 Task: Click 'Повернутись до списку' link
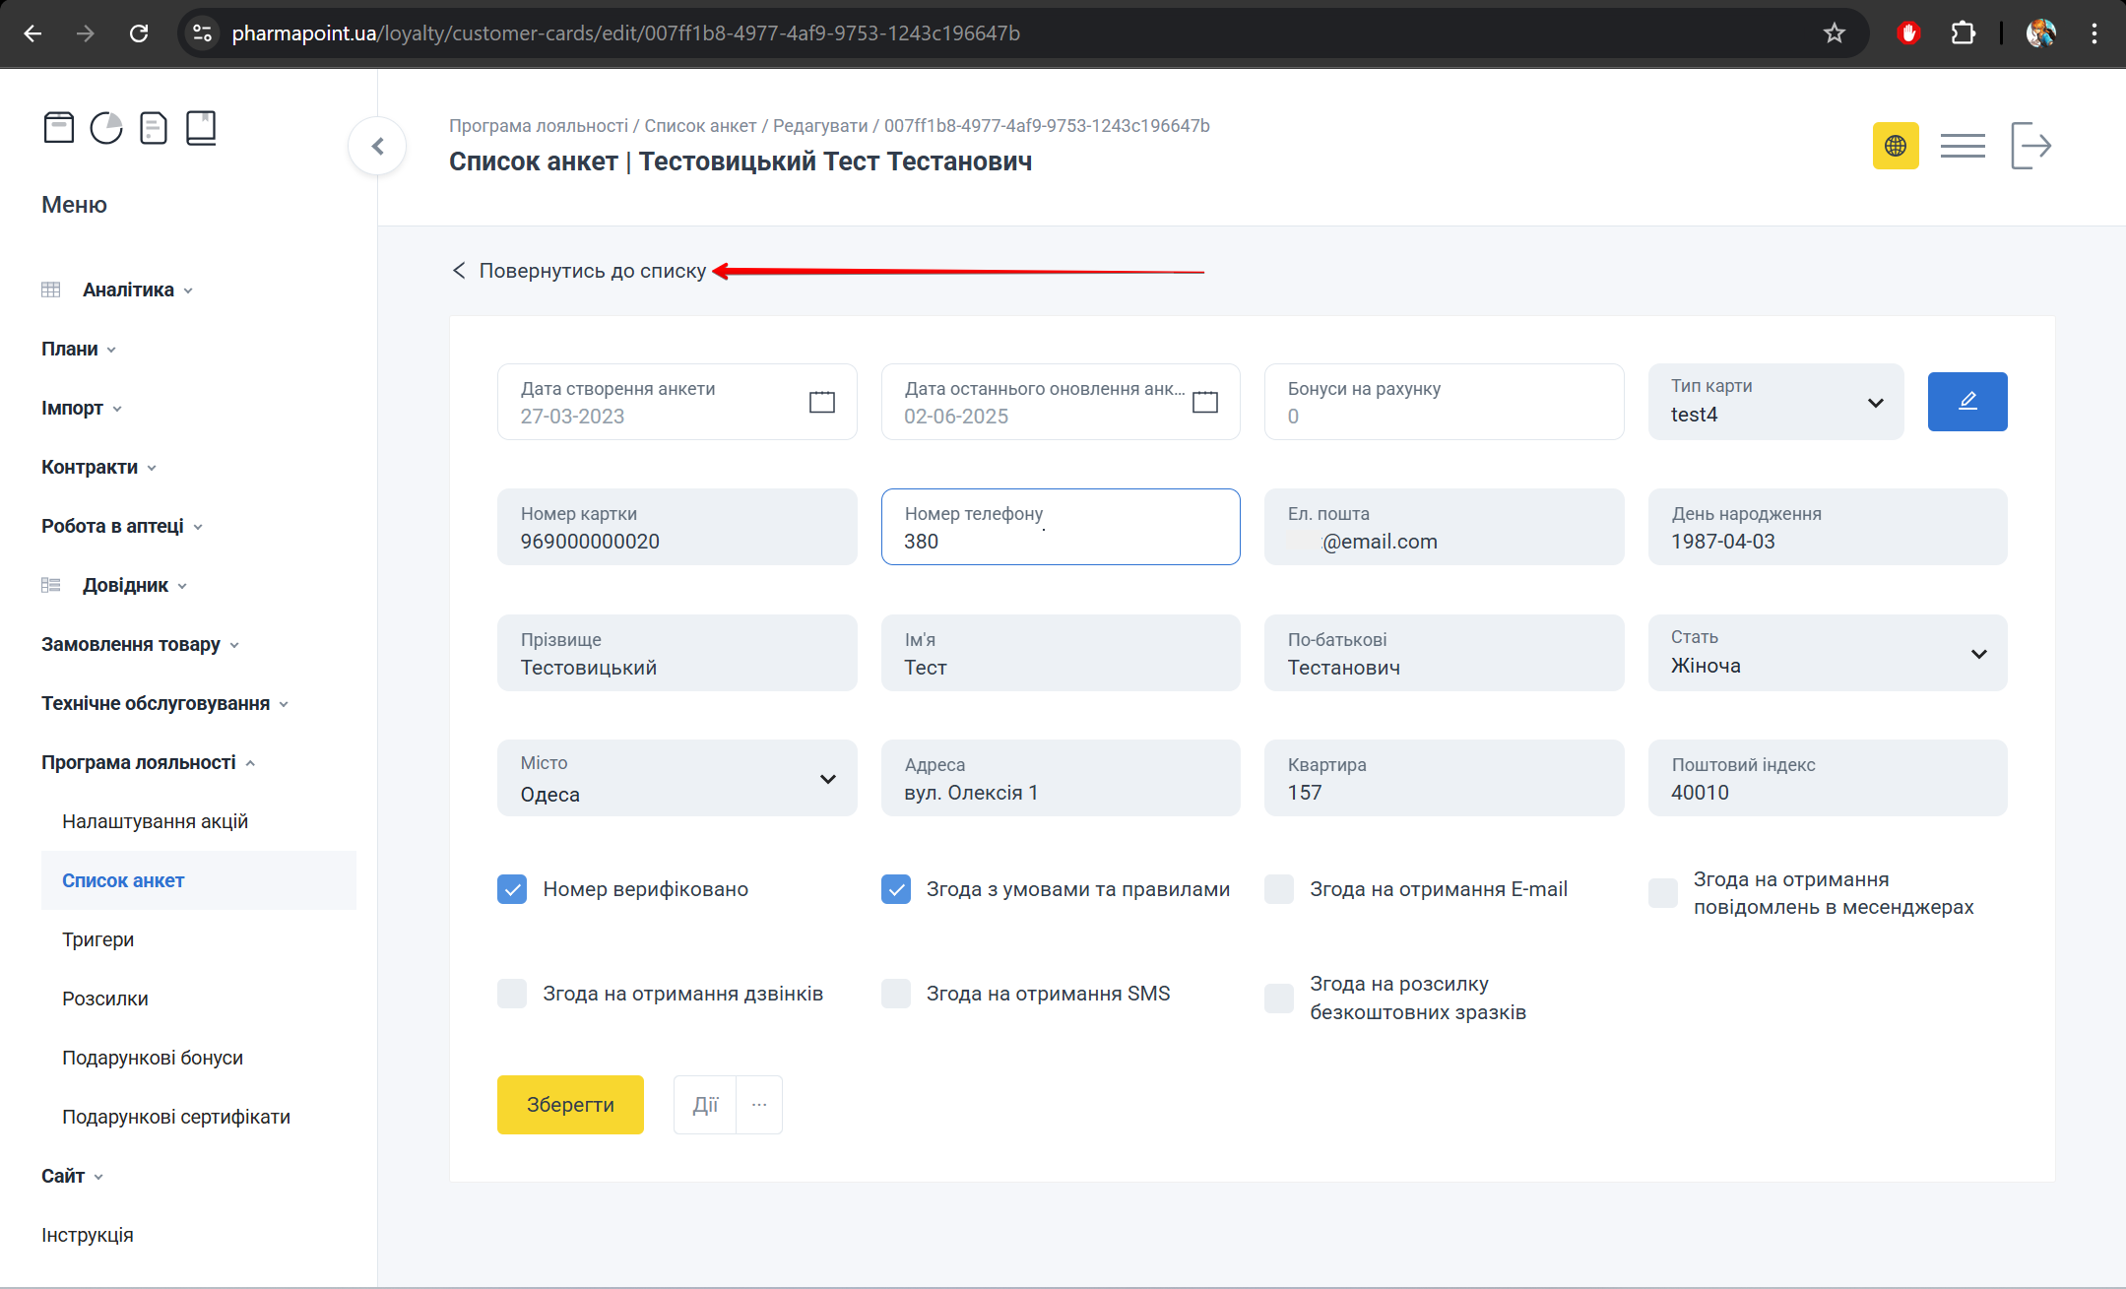[592, 271]
